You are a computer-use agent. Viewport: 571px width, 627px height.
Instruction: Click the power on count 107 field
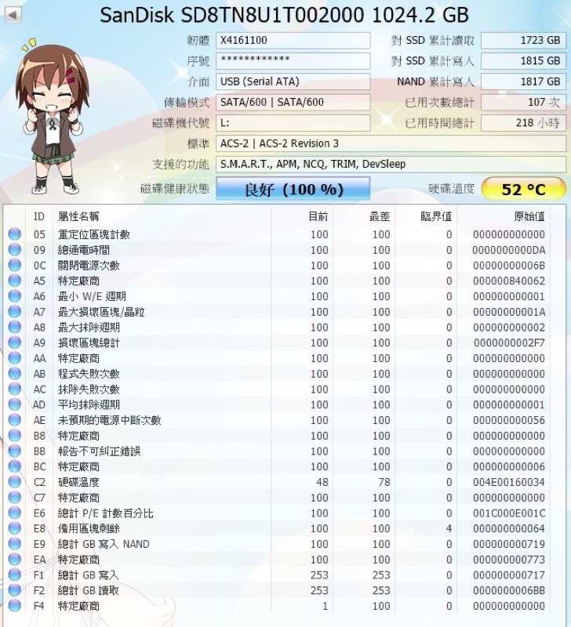pos(523,103)
